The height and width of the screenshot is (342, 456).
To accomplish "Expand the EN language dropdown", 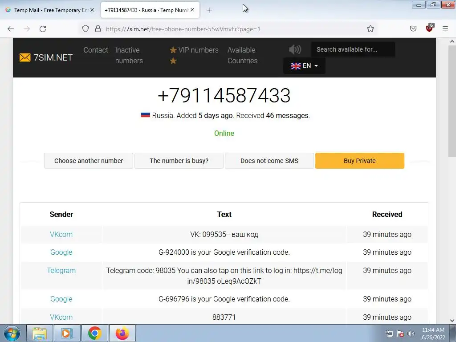I will pos(304,66).
